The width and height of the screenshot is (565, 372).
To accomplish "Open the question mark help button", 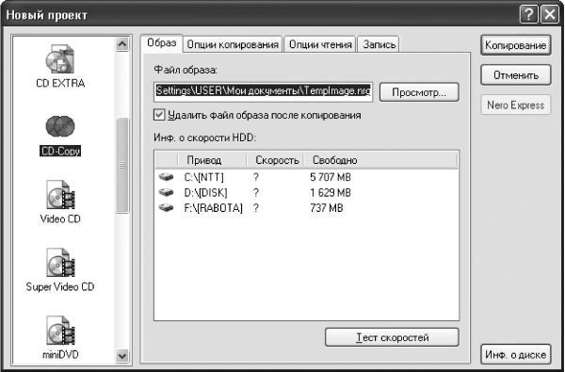I will [528, 15].
